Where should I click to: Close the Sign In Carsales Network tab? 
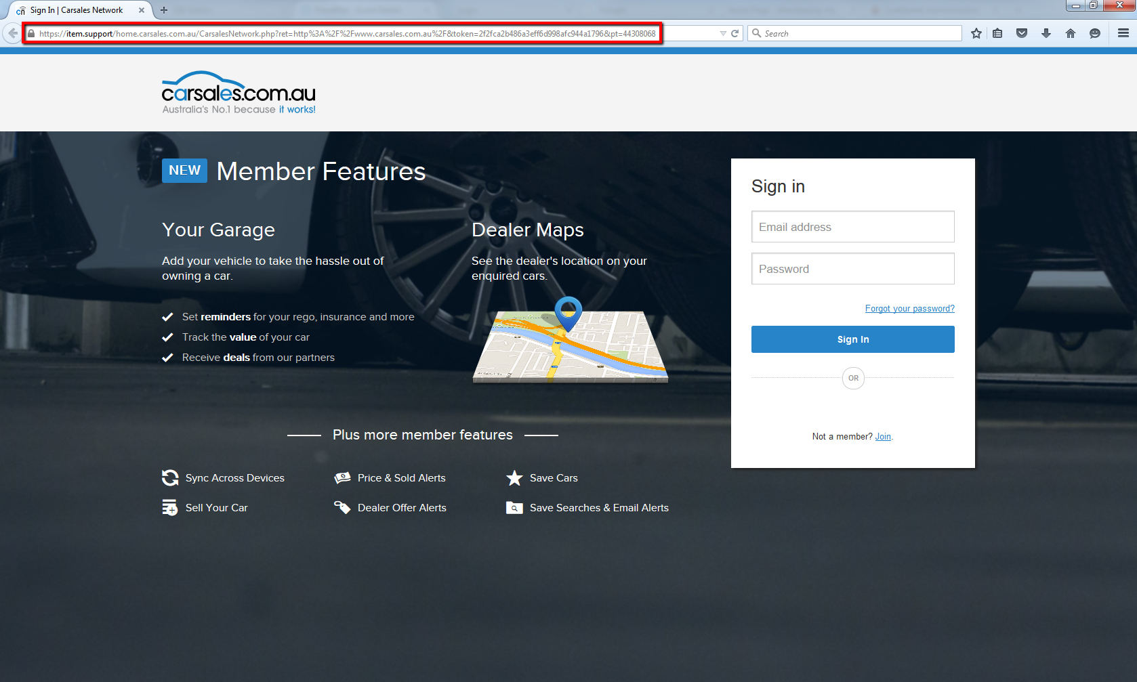(x=142, y=10)
